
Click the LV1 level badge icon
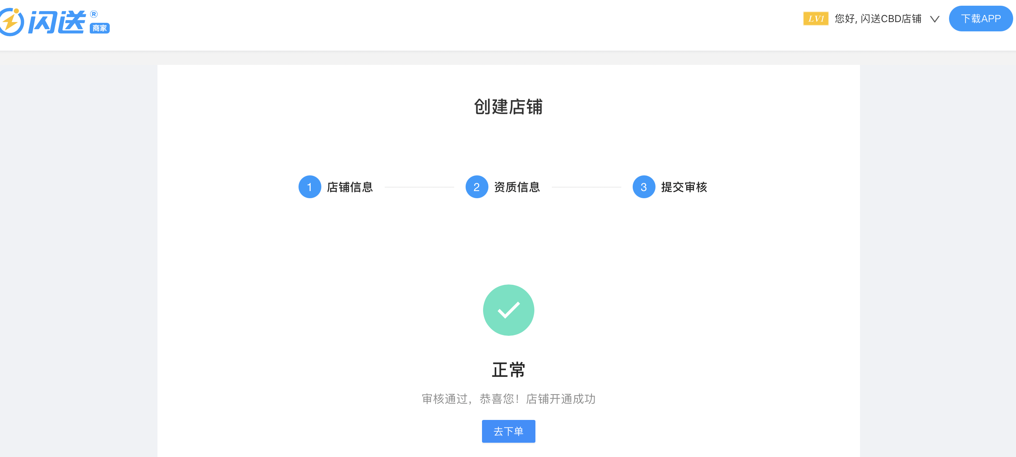[x=815, y=18]
